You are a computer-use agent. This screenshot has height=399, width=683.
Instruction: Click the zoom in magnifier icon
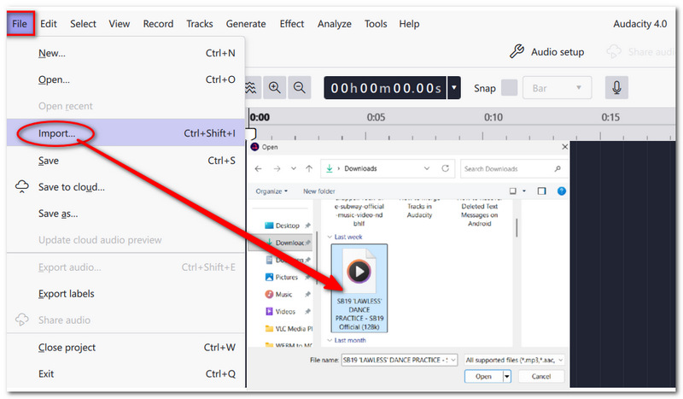pyautogui.click(x=274, y=88)
